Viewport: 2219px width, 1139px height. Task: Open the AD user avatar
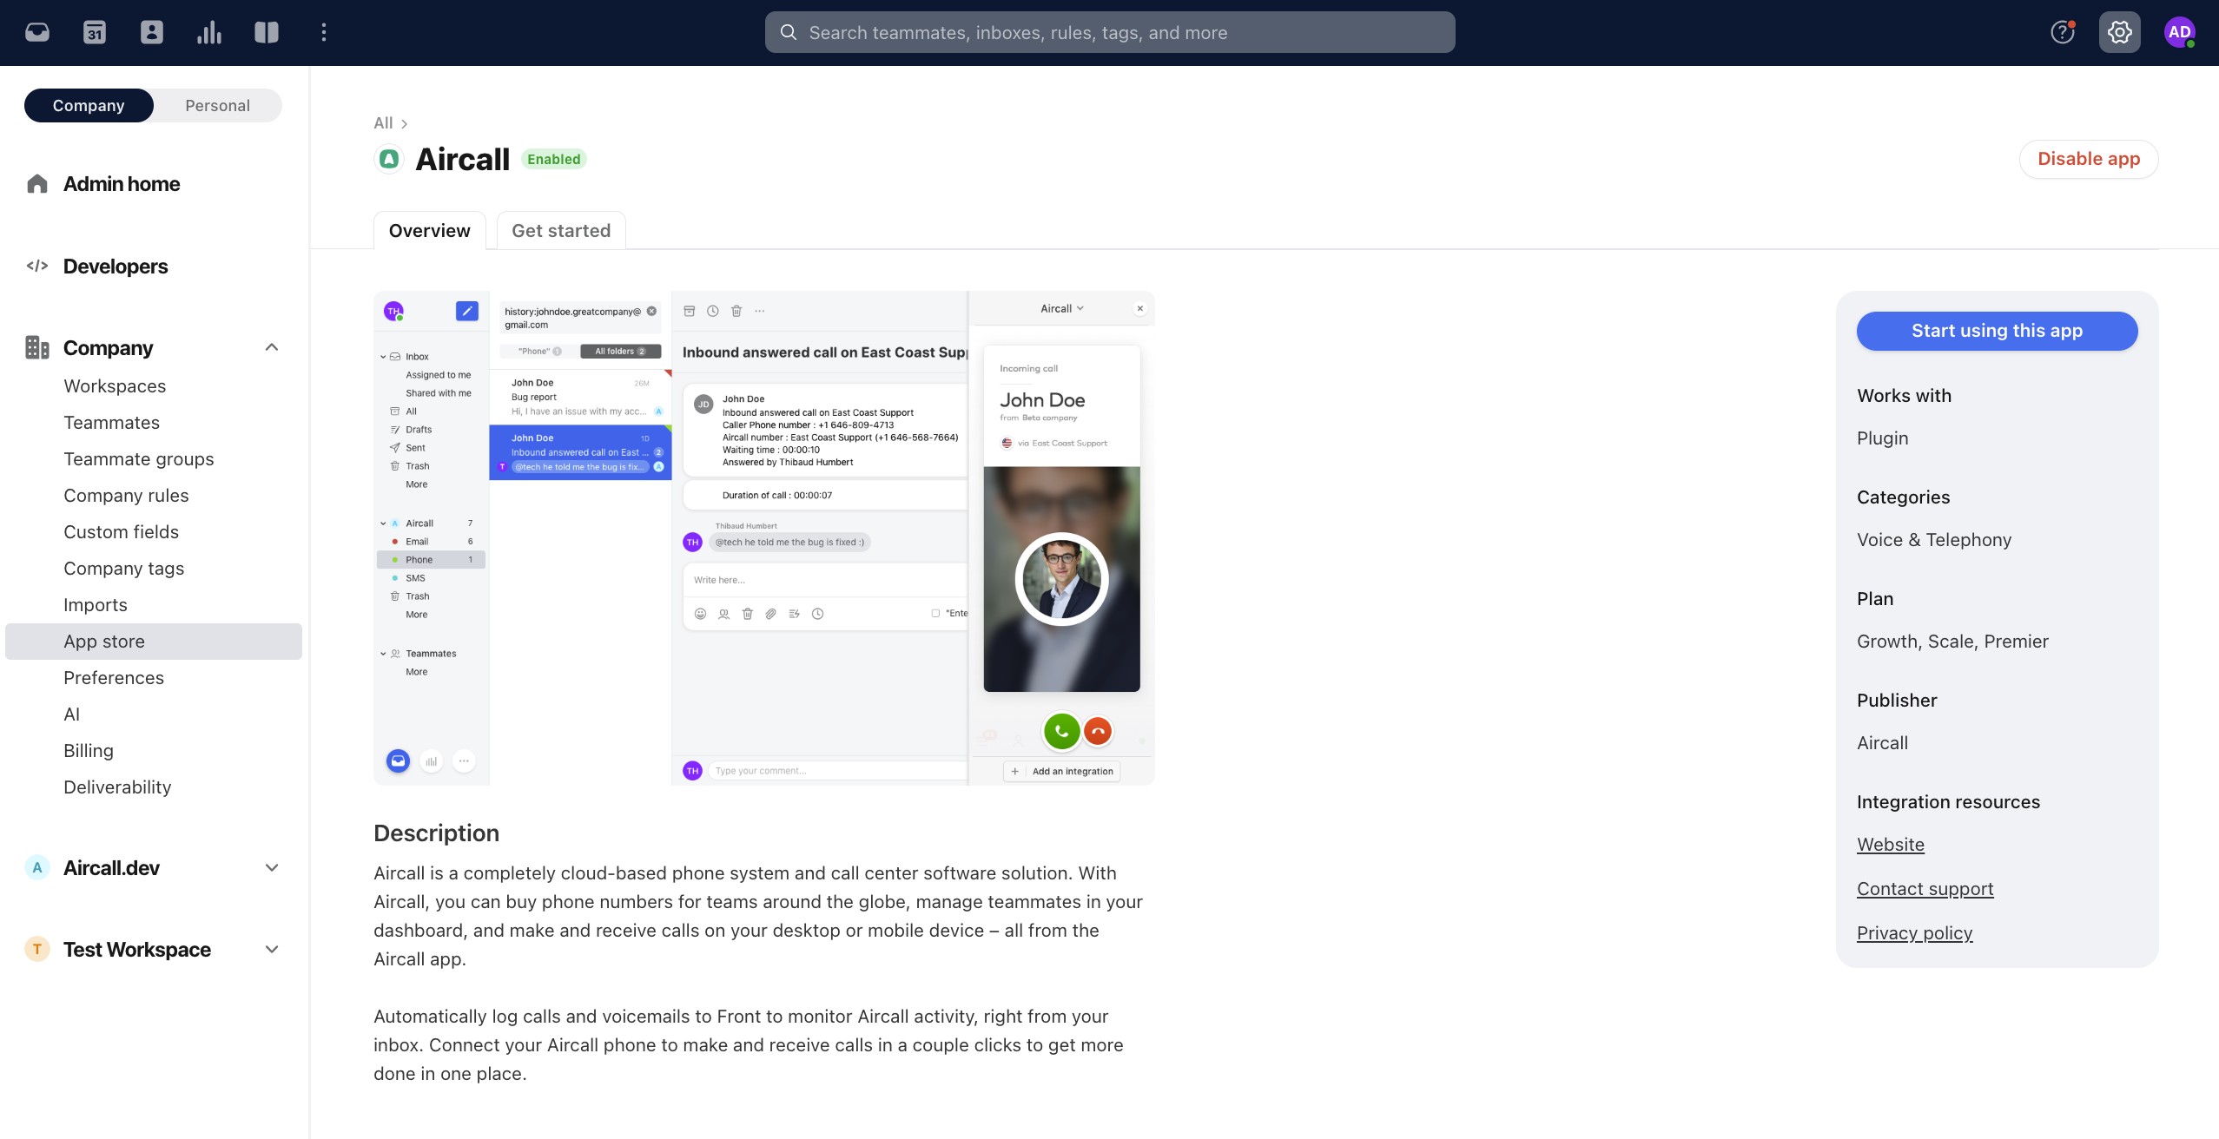coord(2179,33)
